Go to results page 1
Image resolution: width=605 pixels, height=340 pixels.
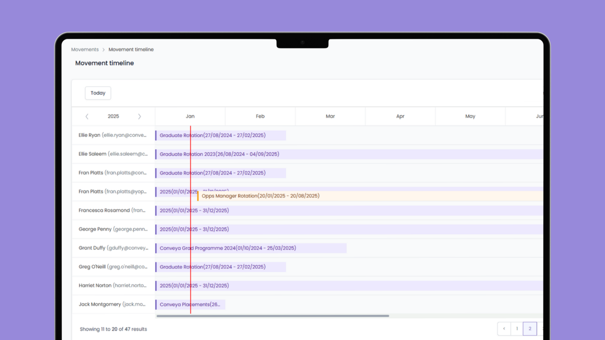[517, 329]
